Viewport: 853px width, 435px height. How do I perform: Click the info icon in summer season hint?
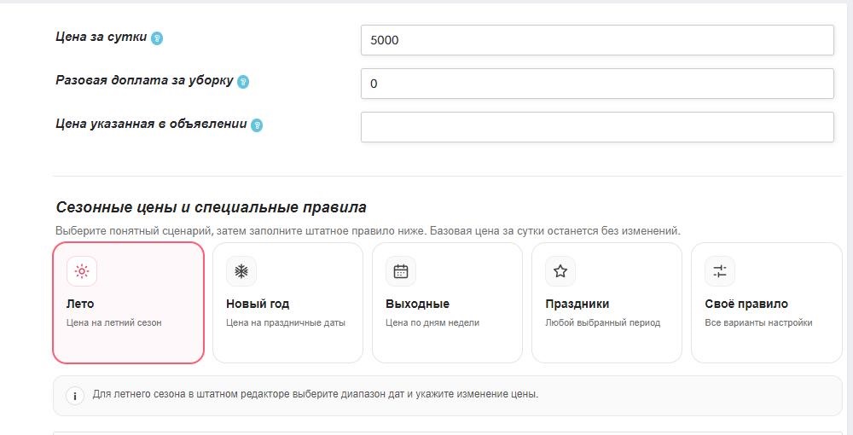tap(75, 396)
